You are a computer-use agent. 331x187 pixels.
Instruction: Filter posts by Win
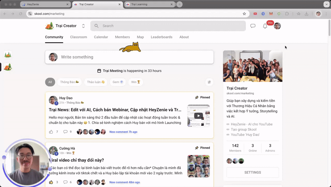coord(135,82)
